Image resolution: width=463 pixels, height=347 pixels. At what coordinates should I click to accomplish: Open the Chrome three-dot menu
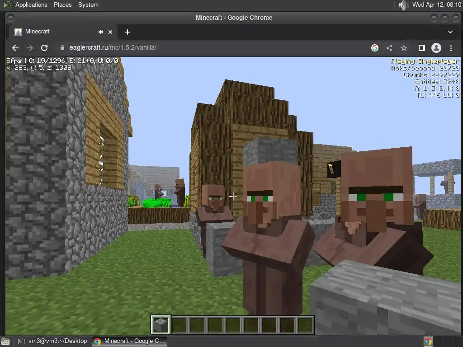pos(451,48)
